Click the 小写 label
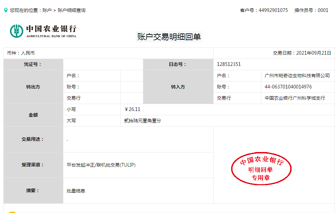Viewport: 335px width, 213px height. (71, 110)
